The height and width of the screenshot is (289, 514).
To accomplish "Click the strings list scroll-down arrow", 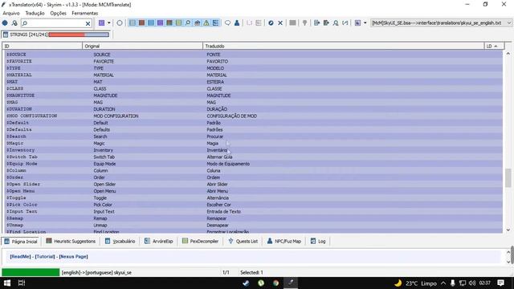I will click(508, 230).
